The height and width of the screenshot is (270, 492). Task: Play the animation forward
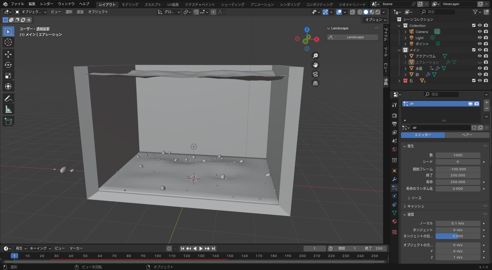point(201,248)
